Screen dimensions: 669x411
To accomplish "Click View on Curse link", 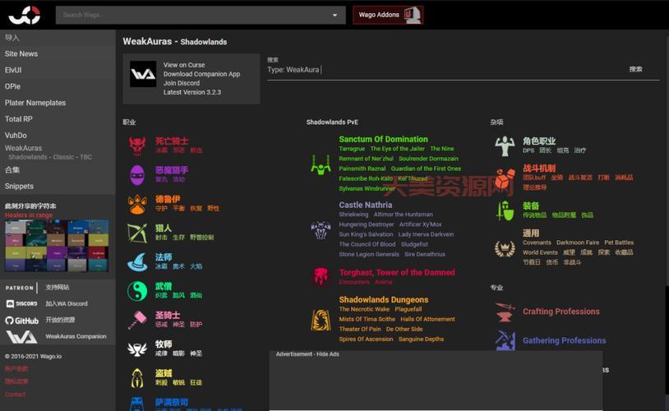I will [x=184, y=65].
